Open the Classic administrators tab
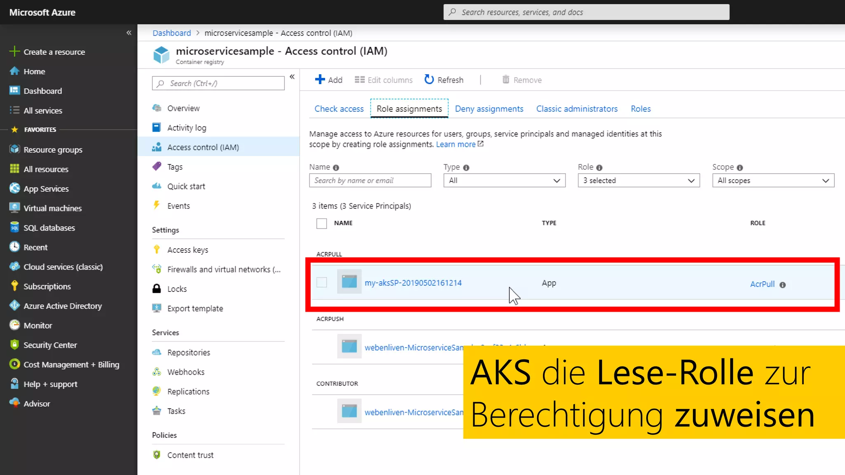Viewport: 845px width, 475px height. 577,109
